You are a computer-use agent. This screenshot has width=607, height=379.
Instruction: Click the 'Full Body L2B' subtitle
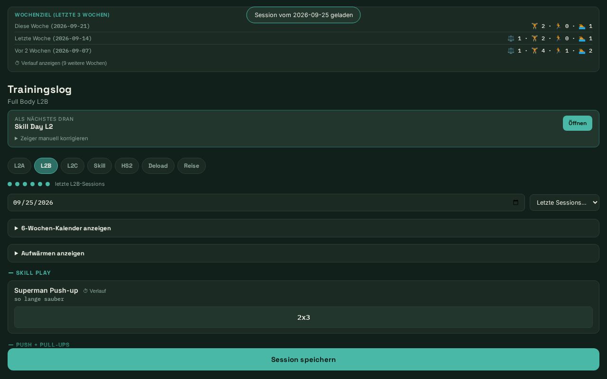[x=28, y=101]
